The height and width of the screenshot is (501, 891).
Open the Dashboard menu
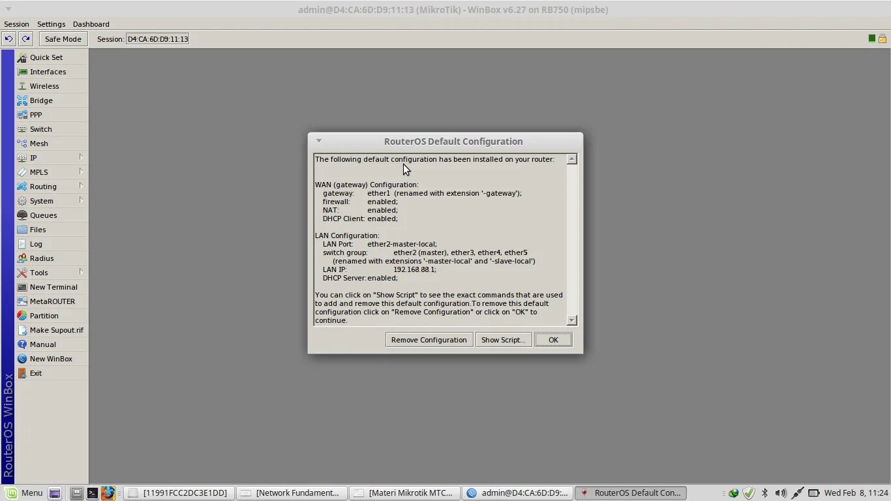pos(91,24)
